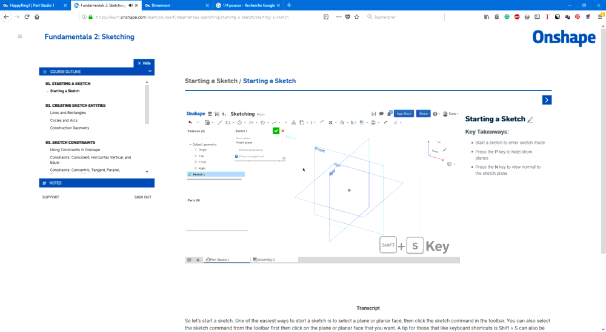Open Lines and Rectangles lesson

tap(68, 113)
